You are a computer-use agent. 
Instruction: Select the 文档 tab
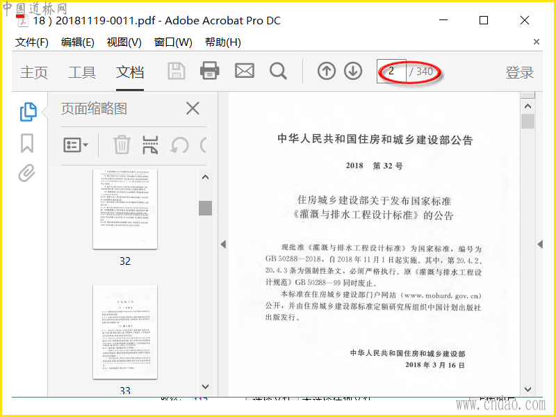point(130,72)
